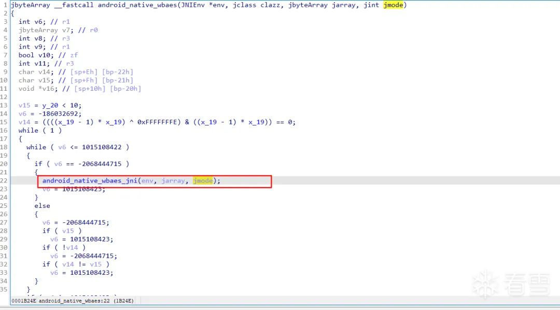
Task: Select jarray argument in the wbaes_jni call
Action: coord(173,181)
